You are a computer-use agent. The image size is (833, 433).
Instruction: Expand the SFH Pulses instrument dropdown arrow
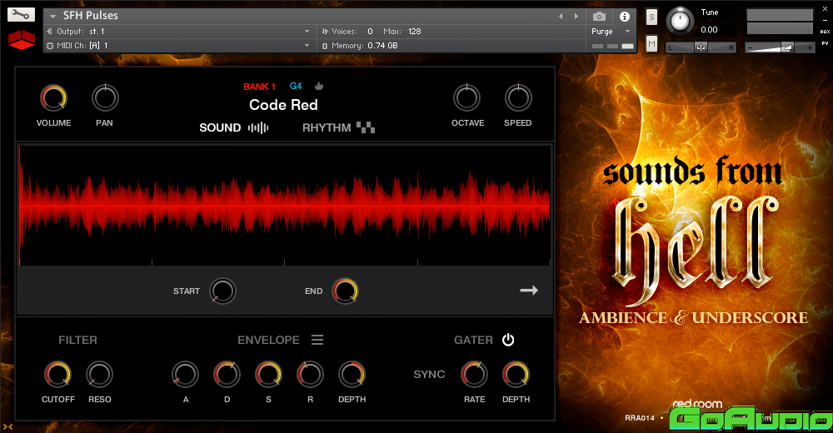pos(52,17)
